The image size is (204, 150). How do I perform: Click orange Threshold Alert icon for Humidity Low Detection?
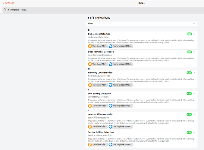[90, 85]
